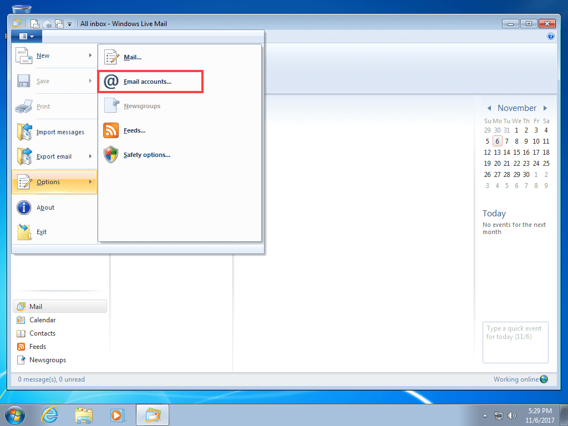Click the Working online globe icon
Viewport: 568px width, 426px height.
pos(544,379)
